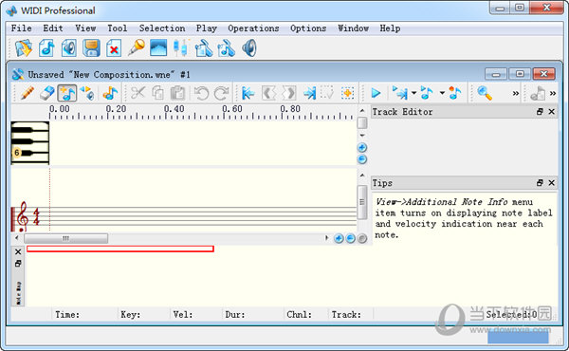Click the microphone record icon
Screen dimensions: 569x351
[137, 48]
